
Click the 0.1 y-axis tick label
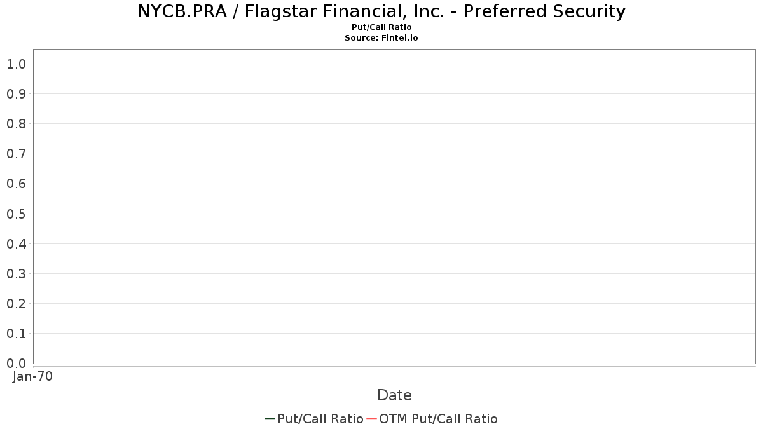pyautogui.click(x=17, y=333)
